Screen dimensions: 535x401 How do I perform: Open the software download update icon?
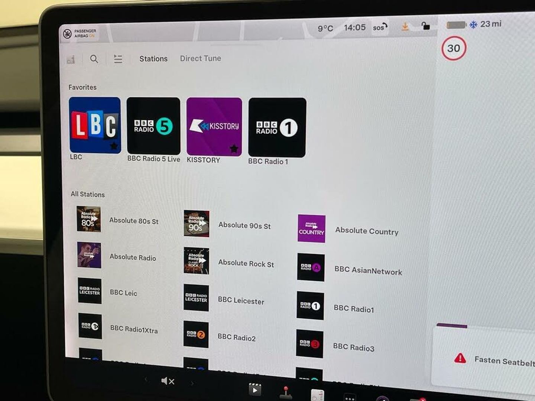[x=405, y=27]
